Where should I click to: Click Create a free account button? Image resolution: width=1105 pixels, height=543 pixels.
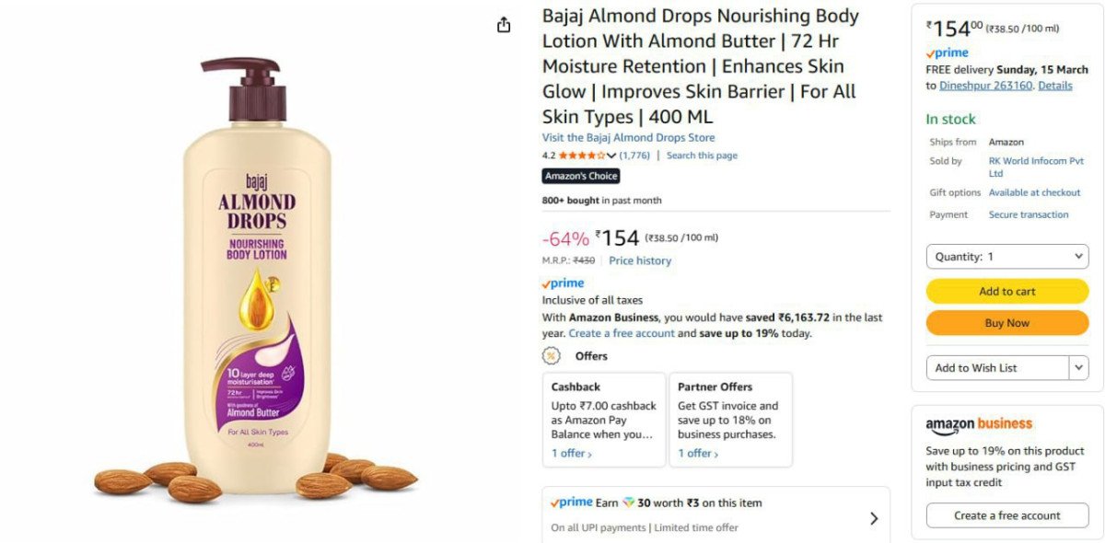[x=1007, y=515]
